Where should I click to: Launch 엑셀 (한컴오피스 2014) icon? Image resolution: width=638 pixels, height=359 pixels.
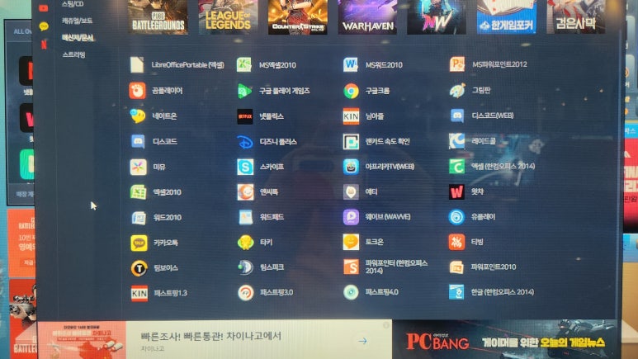456,166
